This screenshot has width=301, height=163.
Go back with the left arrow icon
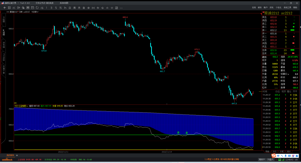(x=5, y=8)
